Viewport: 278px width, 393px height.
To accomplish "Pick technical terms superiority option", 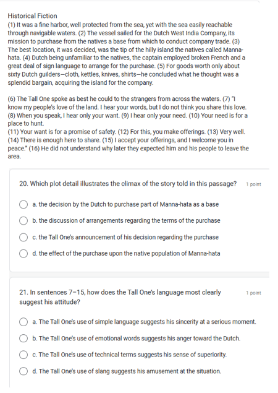I will click(x=23, y=355).
